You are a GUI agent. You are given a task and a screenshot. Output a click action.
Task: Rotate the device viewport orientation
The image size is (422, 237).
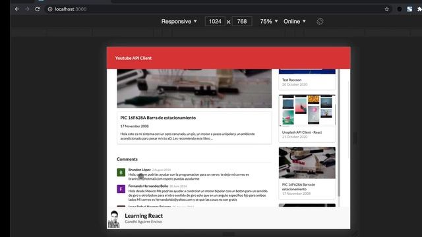coord(320,22)
